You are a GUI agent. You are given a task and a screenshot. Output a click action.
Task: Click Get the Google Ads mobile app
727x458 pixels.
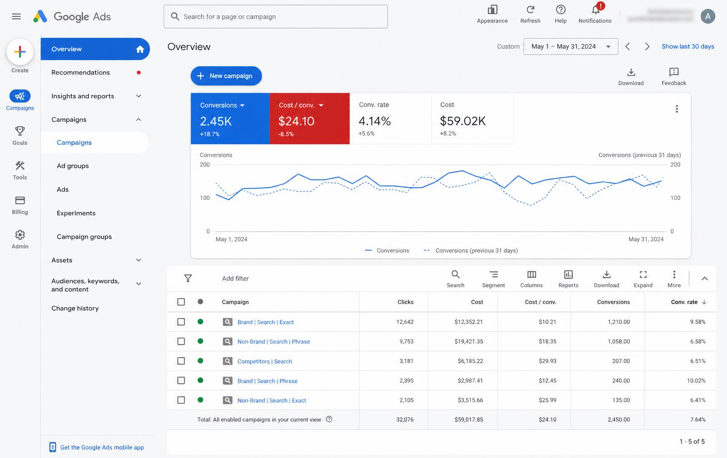pyautogui.click(x=102, y=448)
